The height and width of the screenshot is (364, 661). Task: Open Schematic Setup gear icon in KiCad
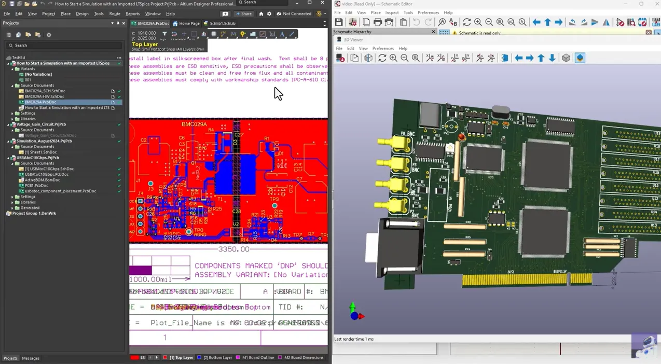353,22
